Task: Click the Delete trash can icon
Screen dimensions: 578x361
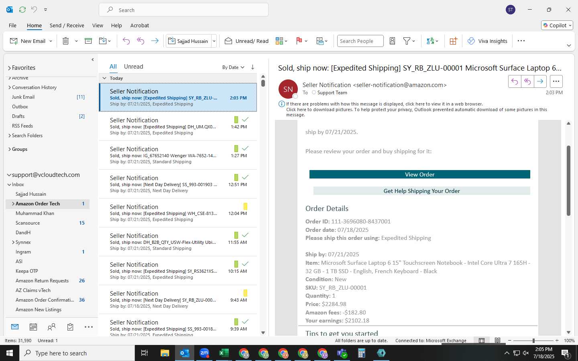Action: point(66,41)
